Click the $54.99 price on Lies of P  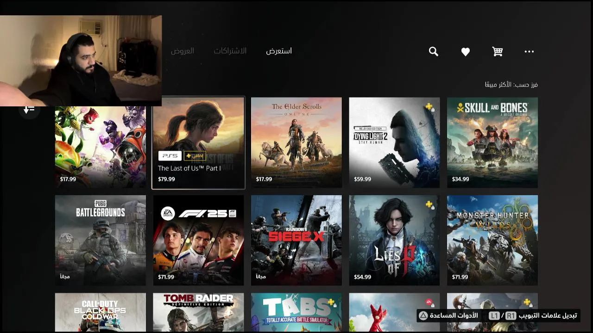pyautogui.click(x=362, y=277)
